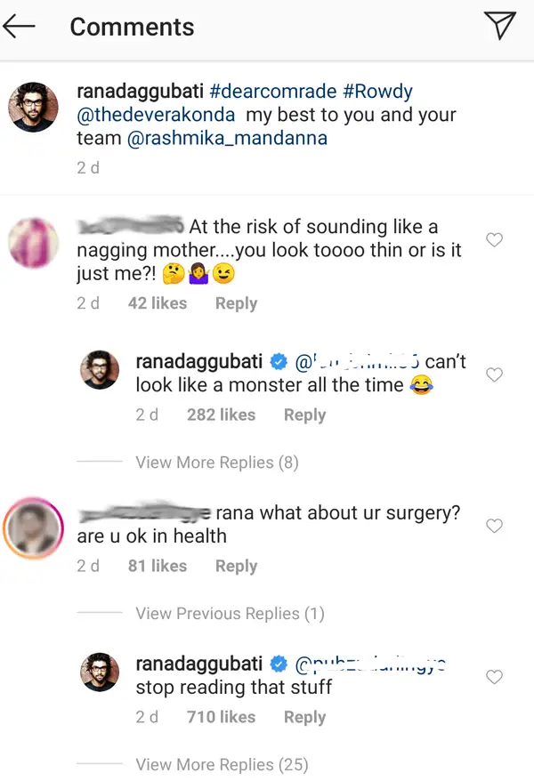Reply to the nagging mother comment
Viewport: 534px width, 781px height.
tap(236, 303)
